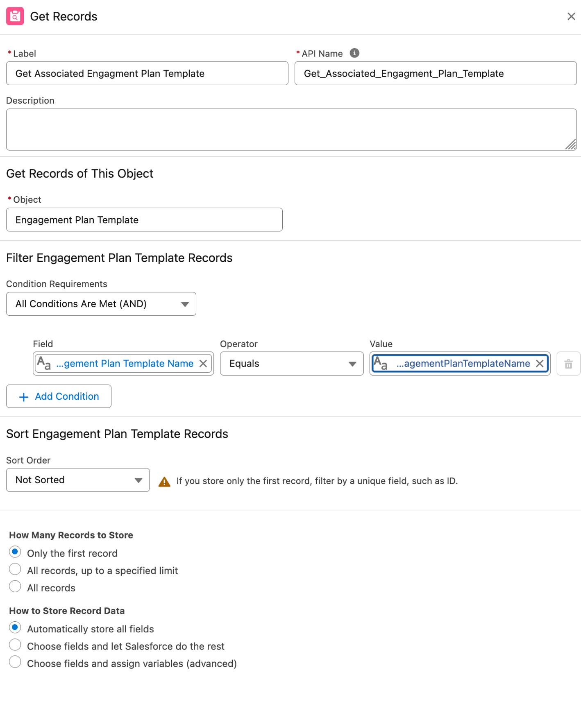Click the description box resize handle
This screenshot has height=711, width=581.
570,144
